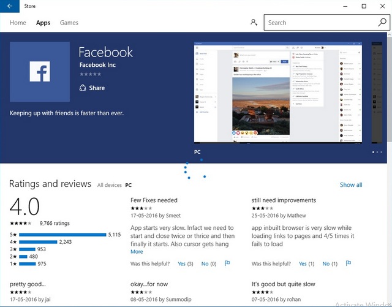
Task: Filter reviews by PC
Action: pyautogui.click(x=128, y=185)
